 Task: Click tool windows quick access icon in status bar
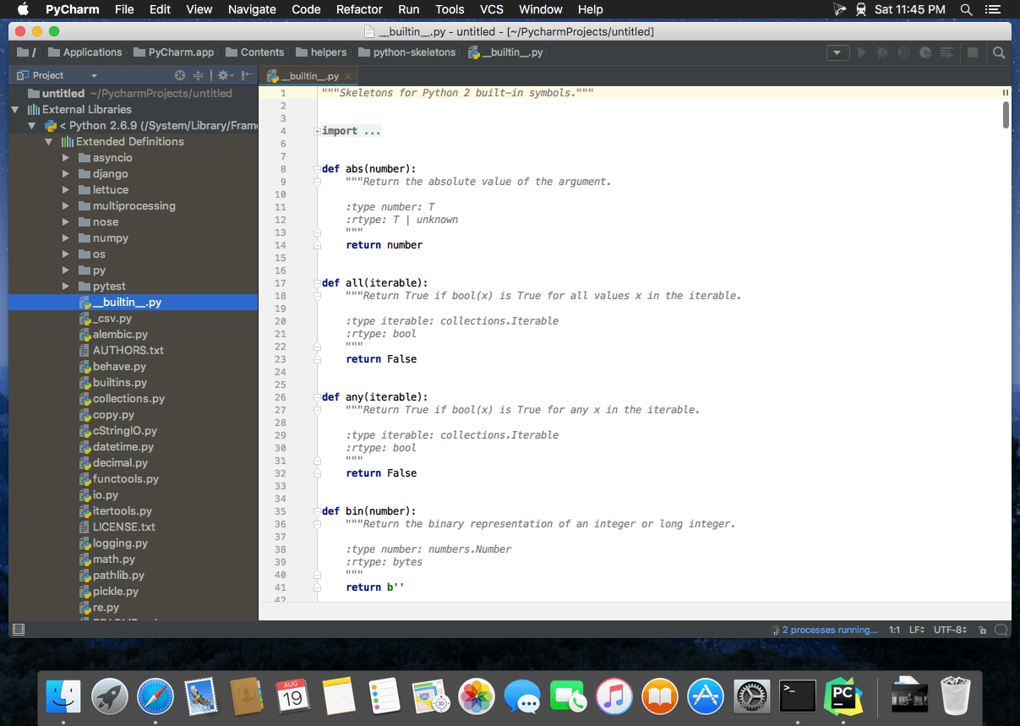tap(19, 630)
